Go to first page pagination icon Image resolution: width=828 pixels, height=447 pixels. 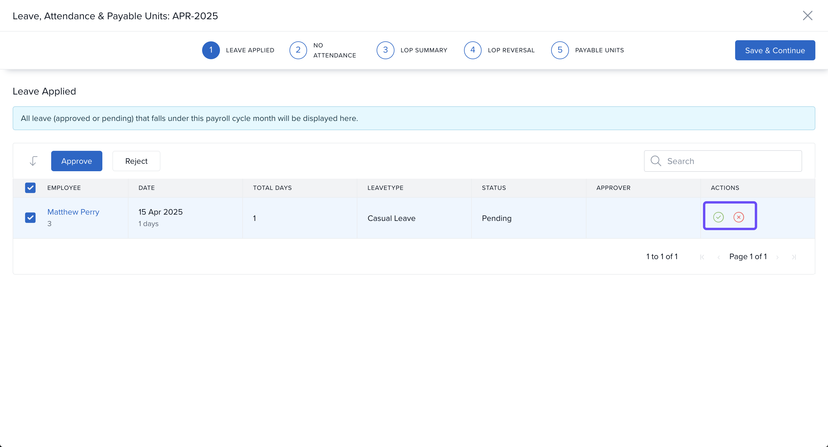[x=702, y=257]
